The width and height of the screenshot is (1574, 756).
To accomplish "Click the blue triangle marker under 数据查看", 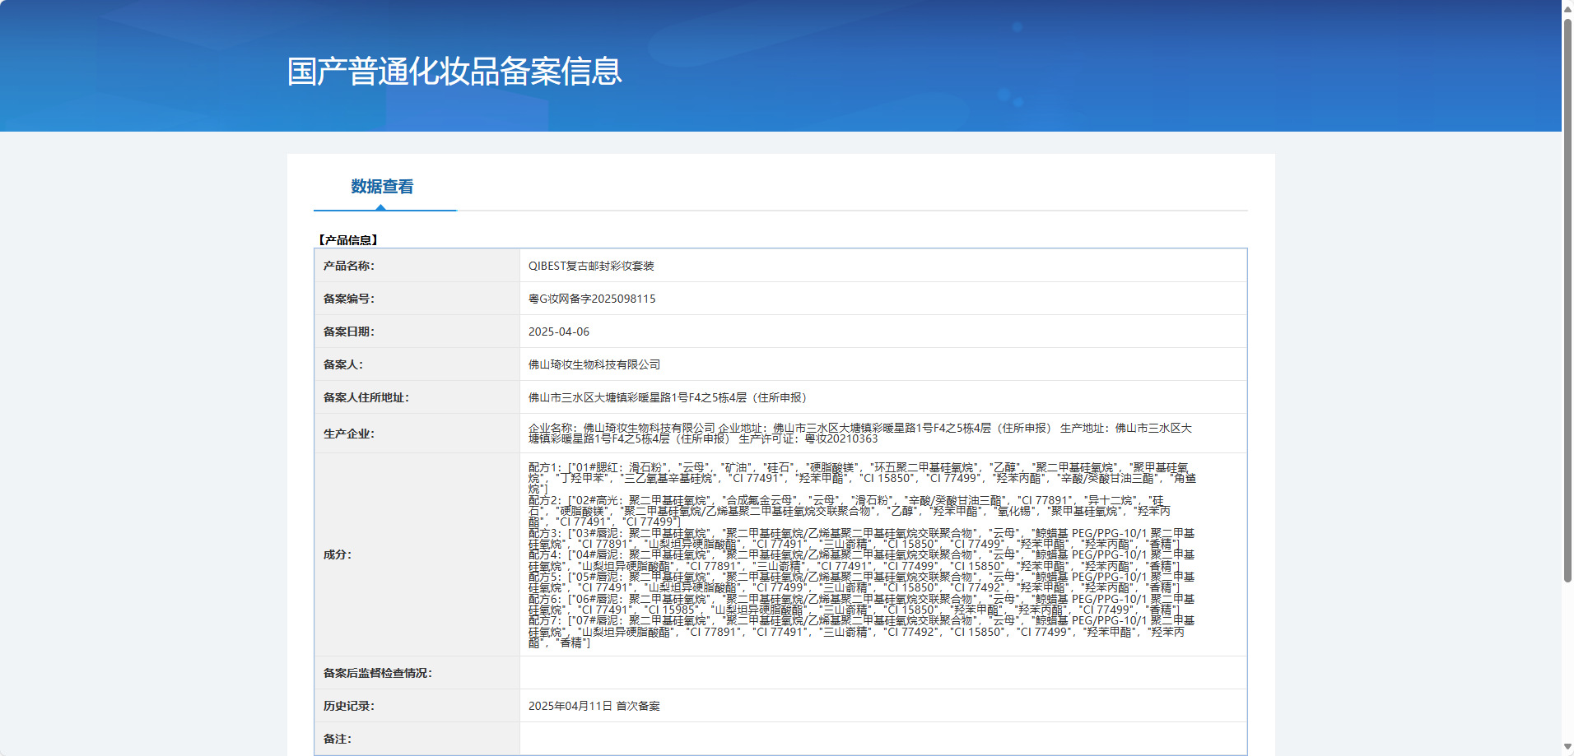I will (x=380, y=207).
